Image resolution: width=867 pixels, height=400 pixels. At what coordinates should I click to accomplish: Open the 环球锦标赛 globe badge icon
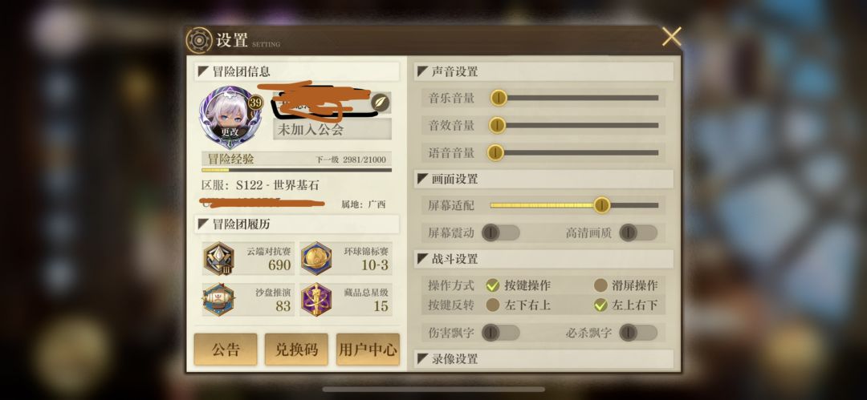316,259
